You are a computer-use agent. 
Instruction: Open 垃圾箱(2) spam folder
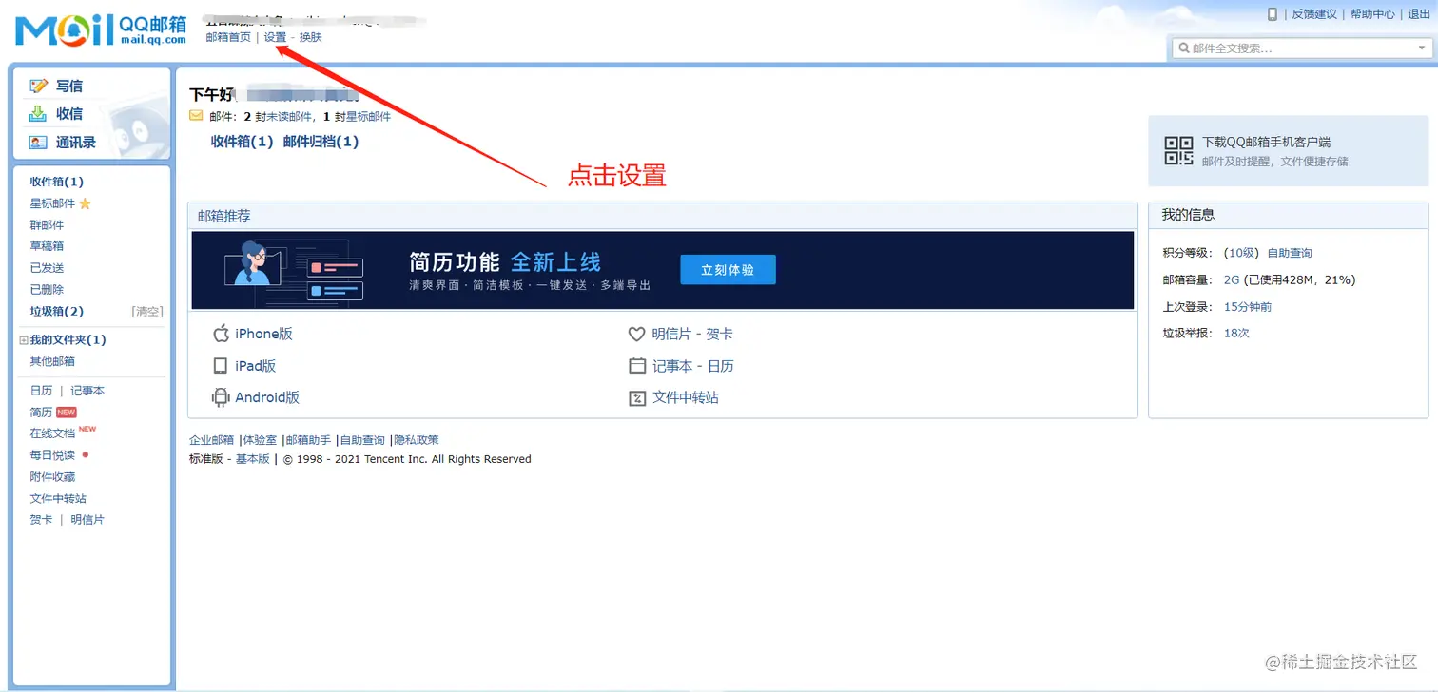(56, 311)
